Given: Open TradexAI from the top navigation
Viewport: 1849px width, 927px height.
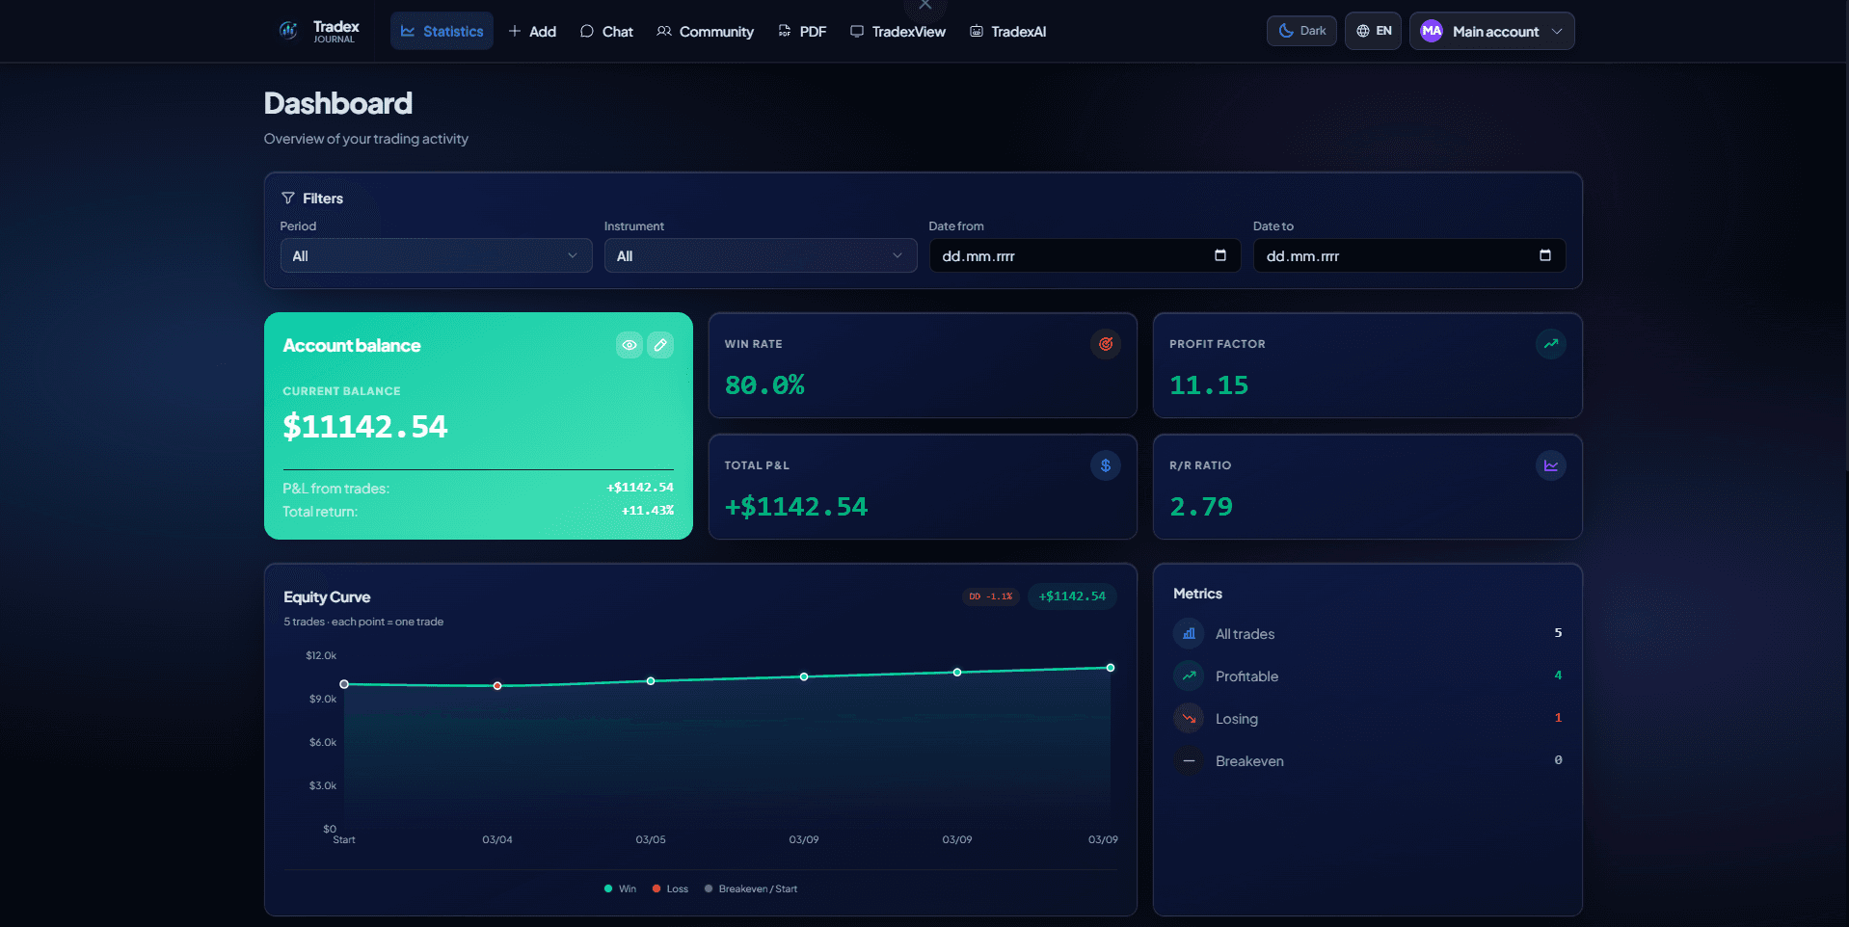Looking at the screenshot, I should pyautogui.click(x=1007, y=31).
